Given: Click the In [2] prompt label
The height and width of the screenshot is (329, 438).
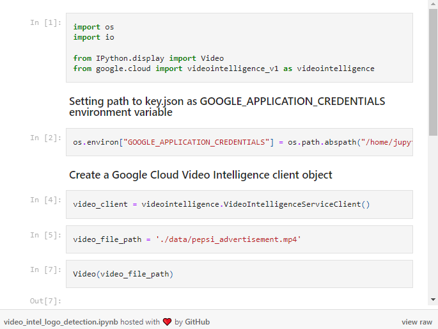Looking at the screenshot, I should tap(45, 138).
